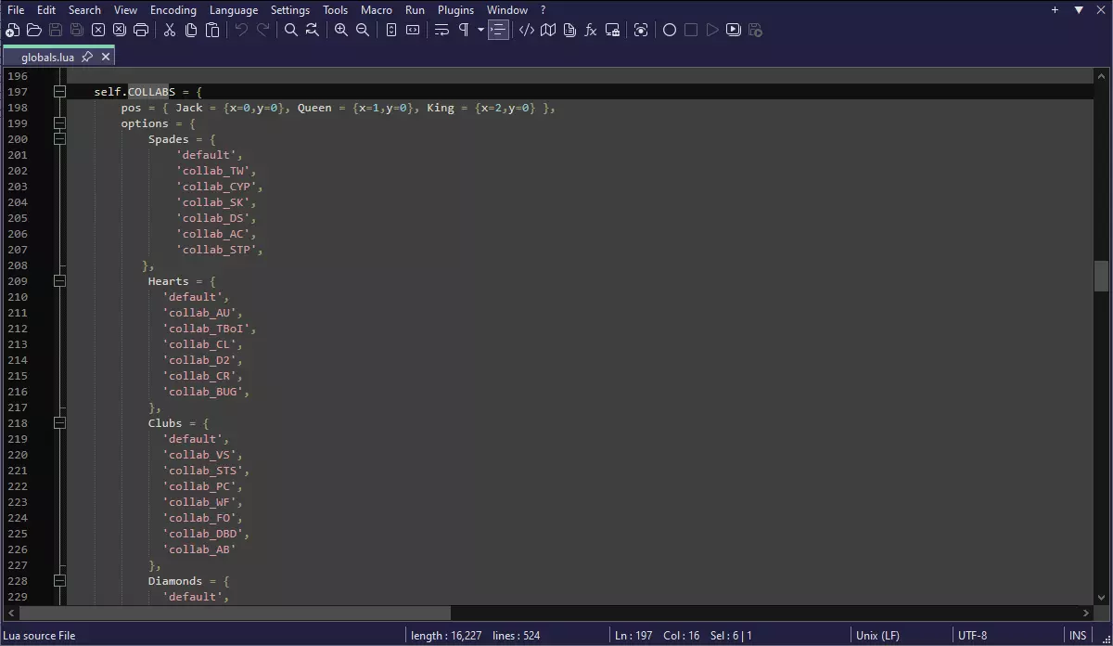Paste clipboard using Paste icon
The width and height of the screenshot is (1113, 646).
pos(212,30)
